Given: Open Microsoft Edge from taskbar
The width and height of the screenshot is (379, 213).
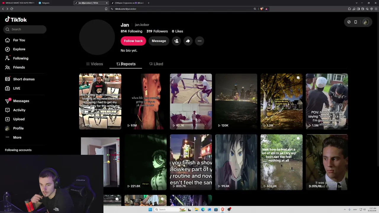Looking at the screenshot, I should tap(203, 209).
